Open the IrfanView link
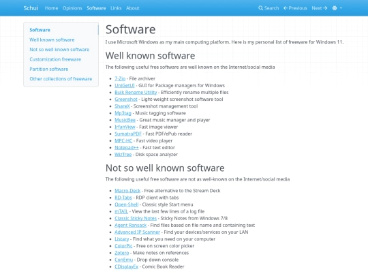Screen dimensions: 368x276 pos(125,127)
